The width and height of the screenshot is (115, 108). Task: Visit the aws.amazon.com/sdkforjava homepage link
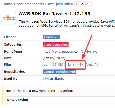(x=70, y=51)
